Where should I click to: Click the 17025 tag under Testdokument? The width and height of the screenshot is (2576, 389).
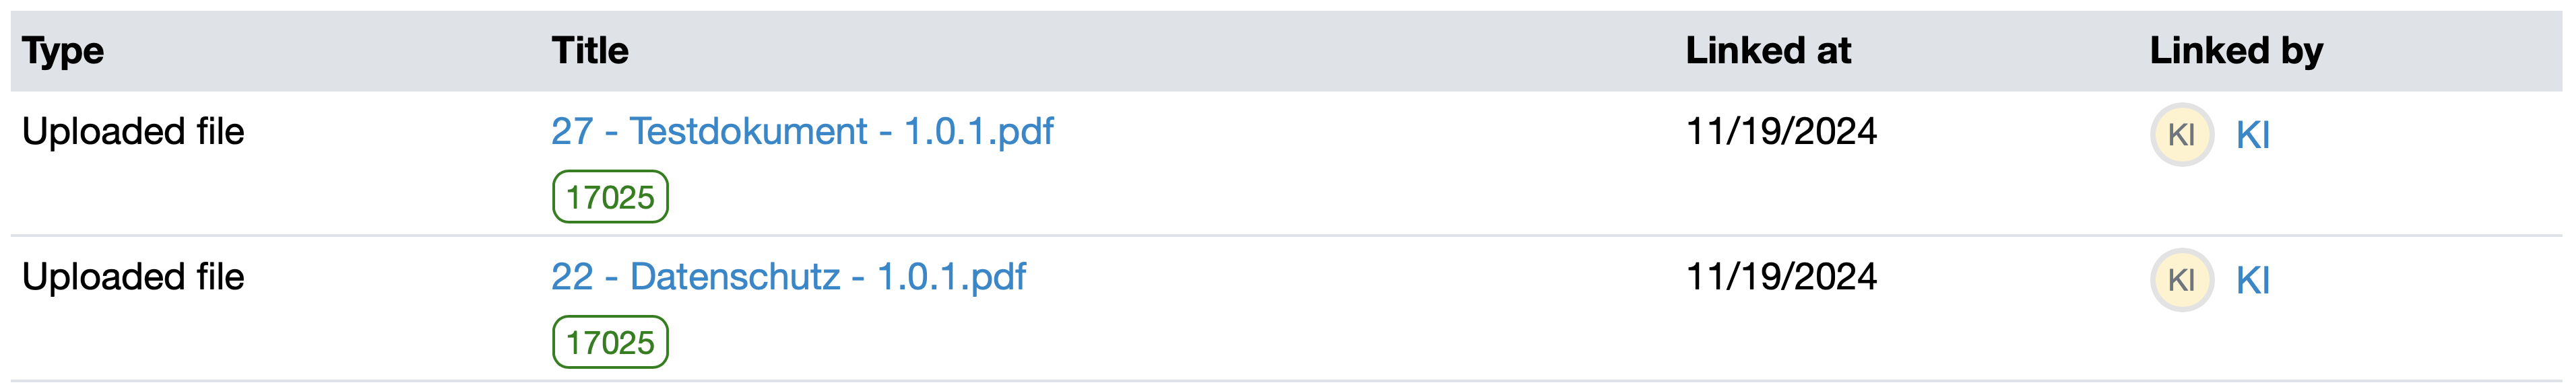(610, 197)
